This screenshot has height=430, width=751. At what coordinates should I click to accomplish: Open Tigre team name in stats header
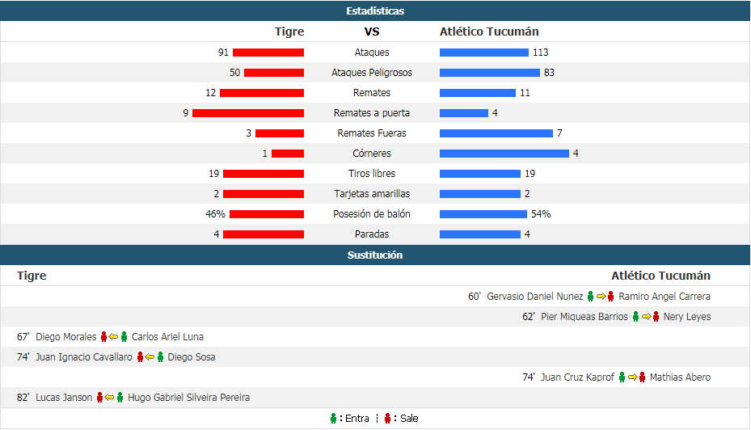pyautogui.click(x=289, y=32)
